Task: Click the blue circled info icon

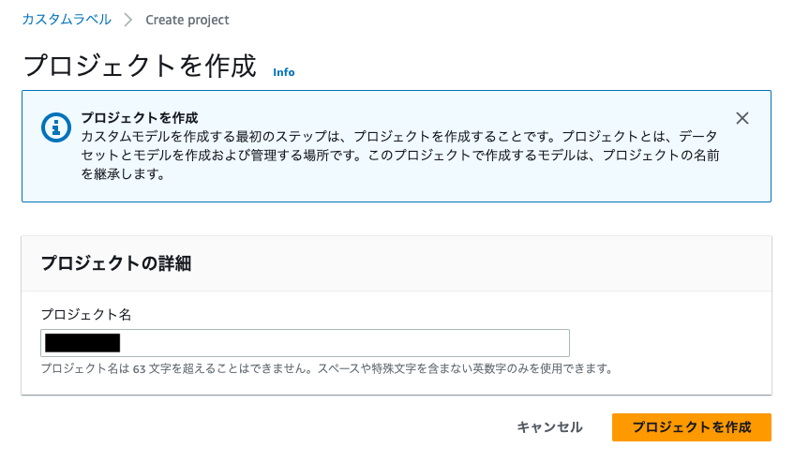Action: tap(55, 127)
